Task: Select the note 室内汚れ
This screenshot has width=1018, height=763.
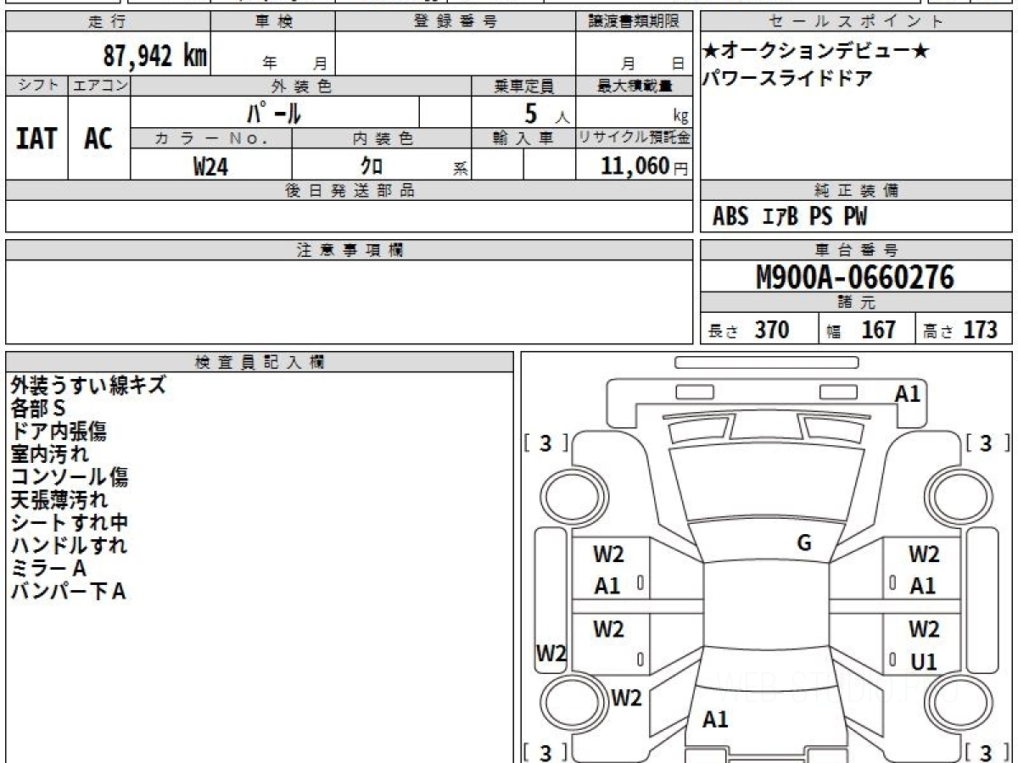Action: 49,454
